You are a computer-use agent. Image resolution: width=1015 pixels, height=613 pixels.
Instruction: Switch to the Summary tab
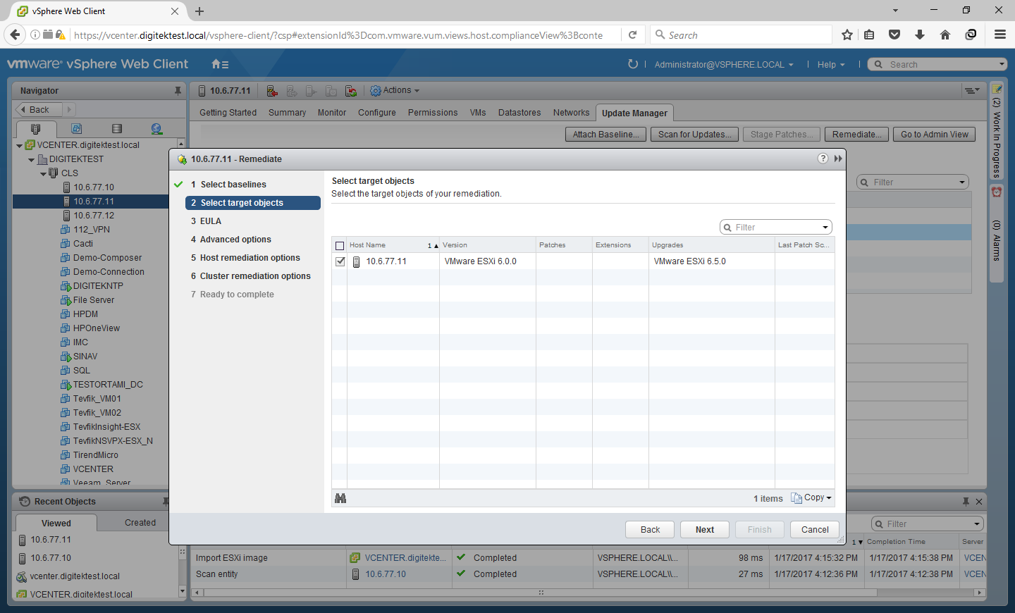tap(287, 113)
